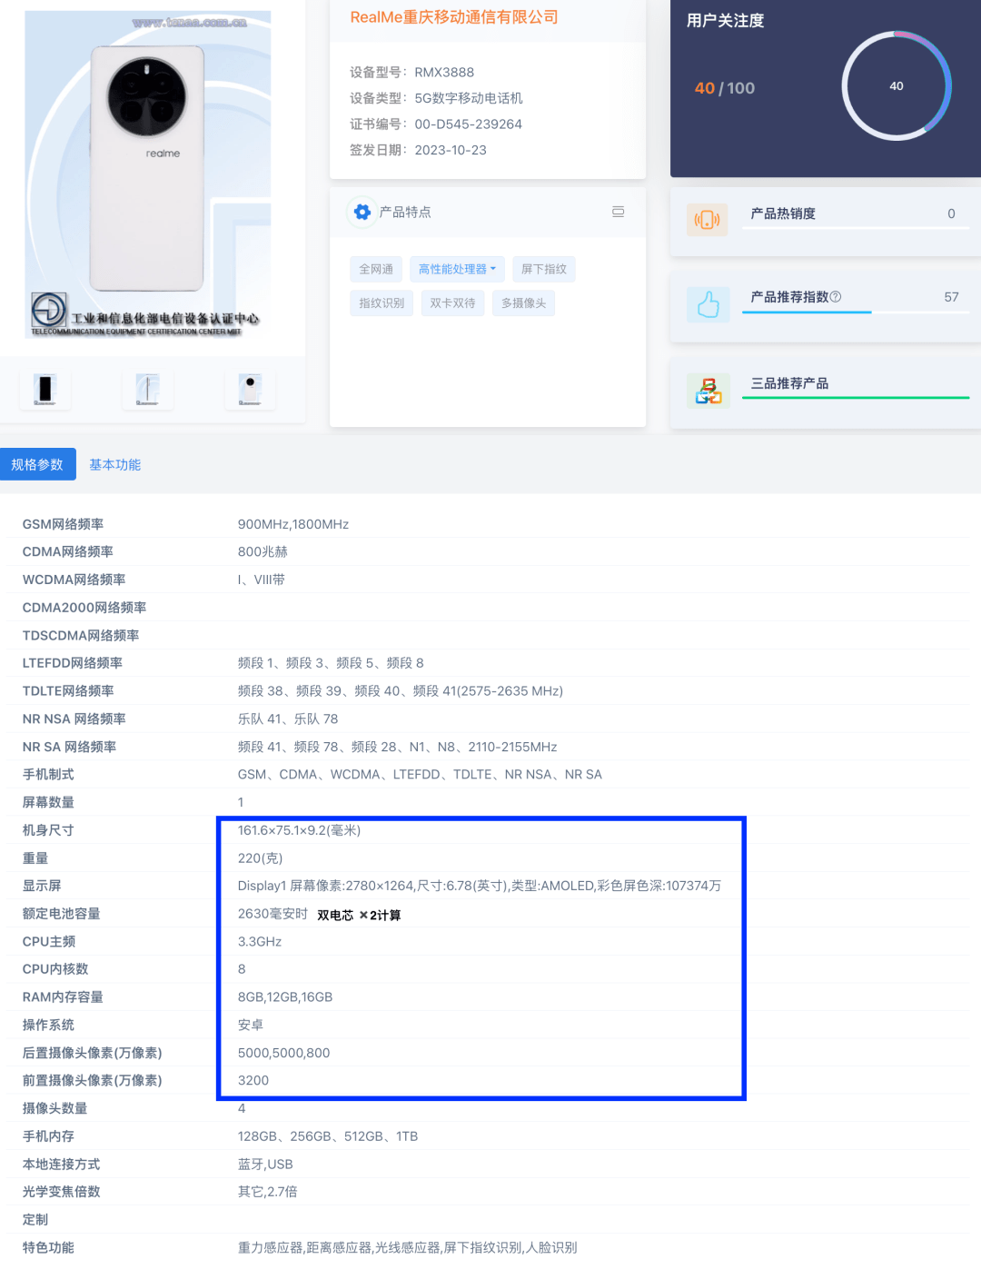The width and height of the screenshot is (981, 1279).
Task: Click the 三品推荐产品 icon
Action: (x=708, y=391)
